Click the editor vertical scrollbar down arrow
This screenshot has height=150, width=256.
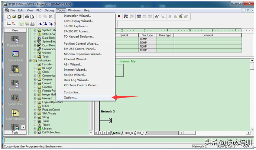[x=252, y=129]
